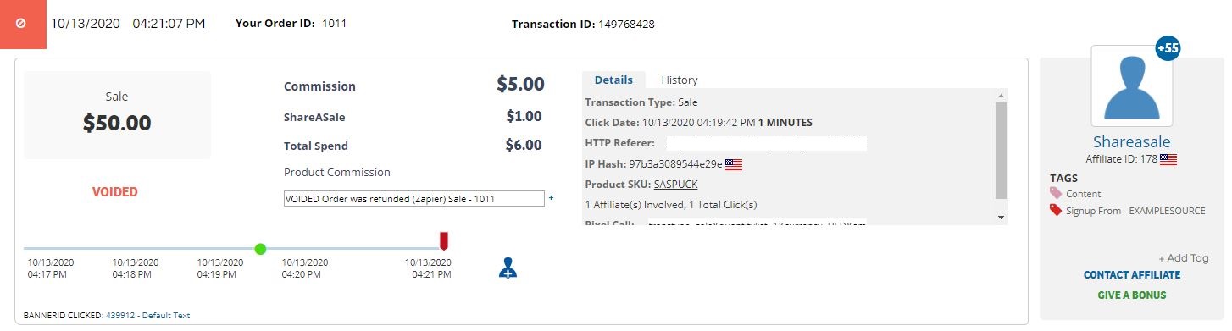This screenshot has height=331, width=1232.
Task: Switch to the History tab
Action: [680, 80]
